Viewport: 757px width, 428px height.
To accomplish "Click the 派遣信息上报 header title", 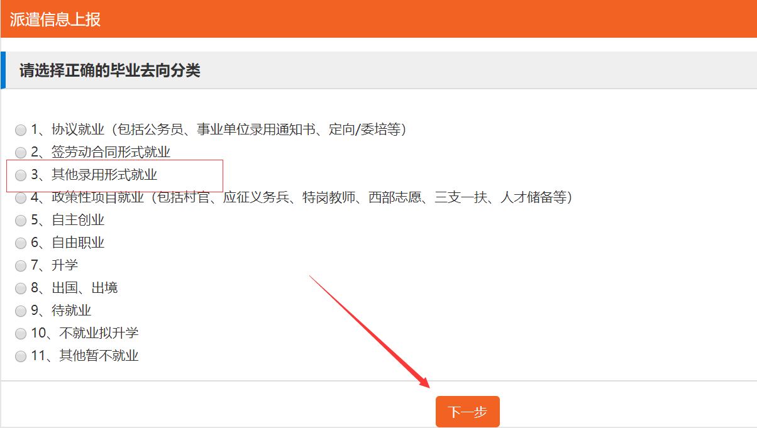I will (55, 19).
